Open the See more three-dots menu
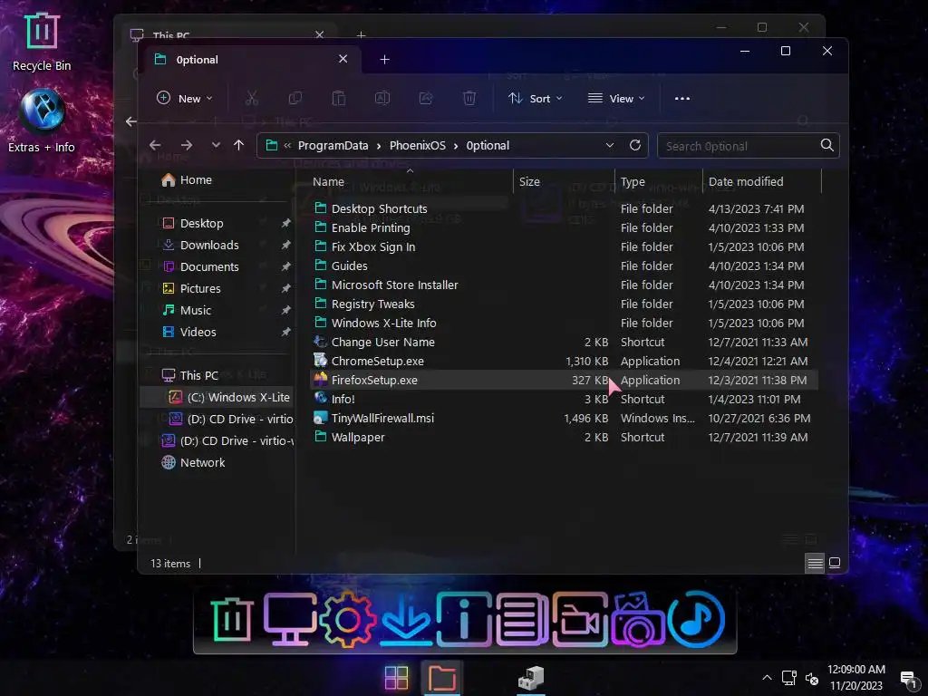Viewport: 928px width, 696px height. click(681, 98)
